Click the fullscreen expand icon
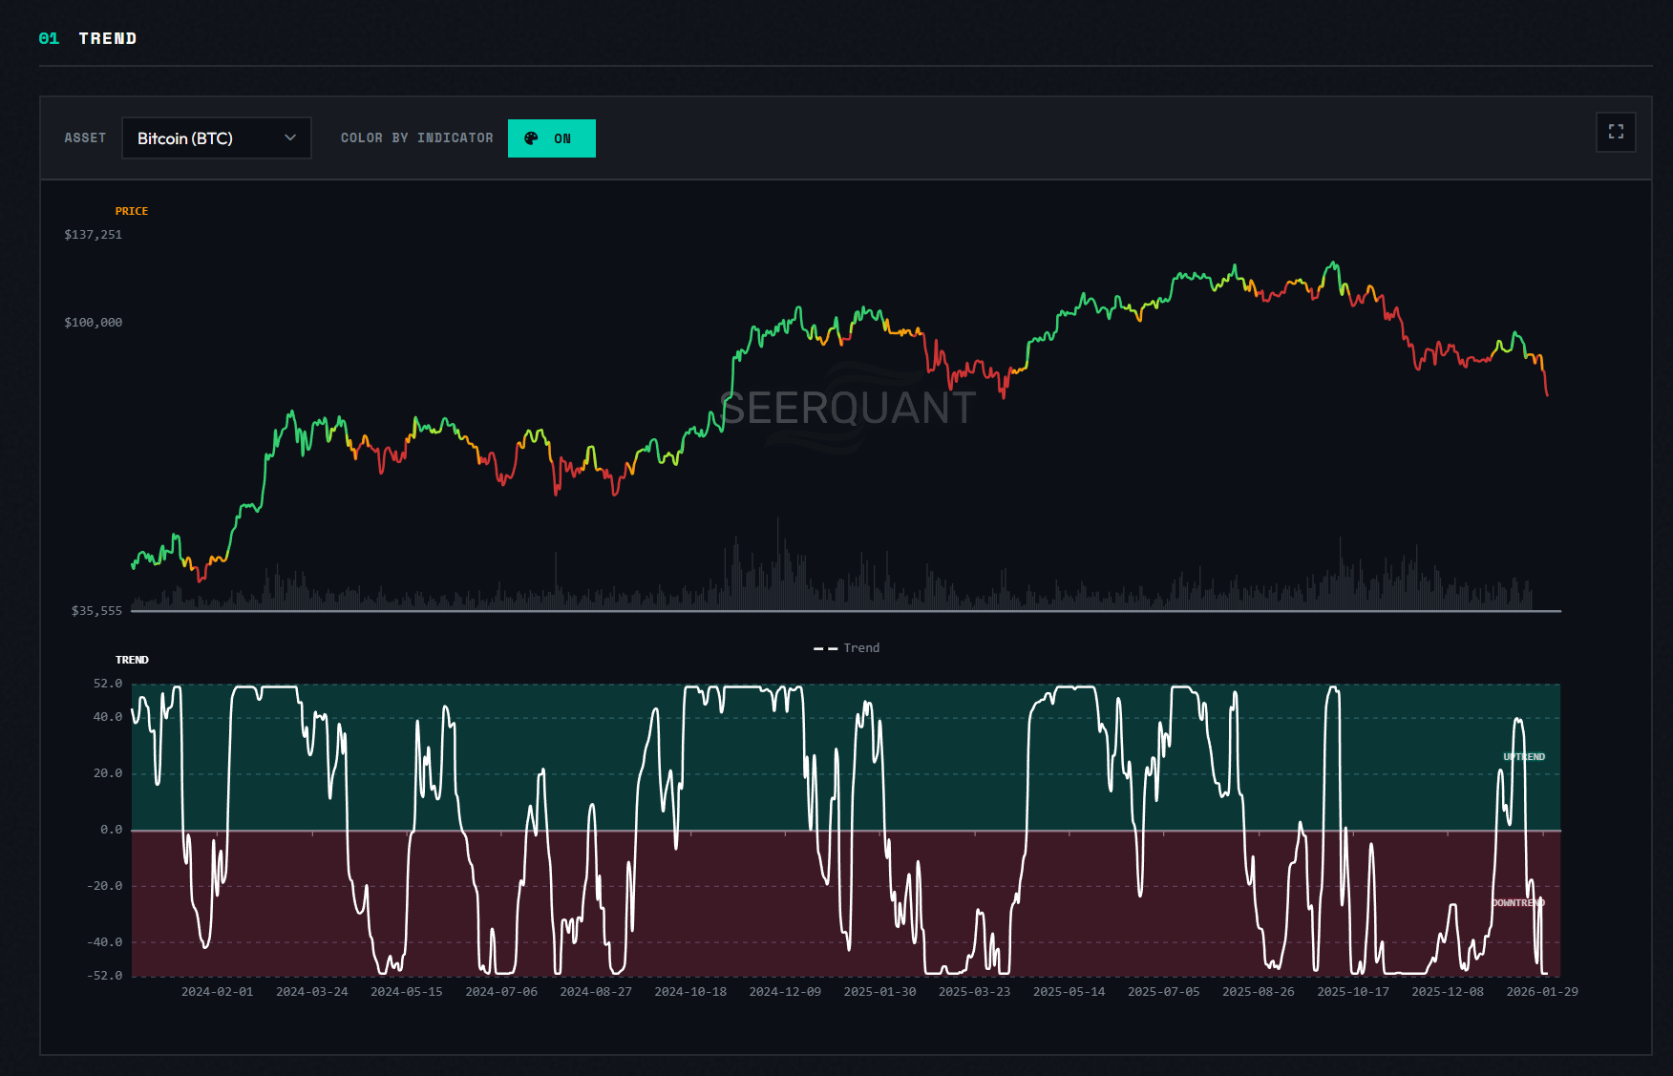 click(1616, 133)
